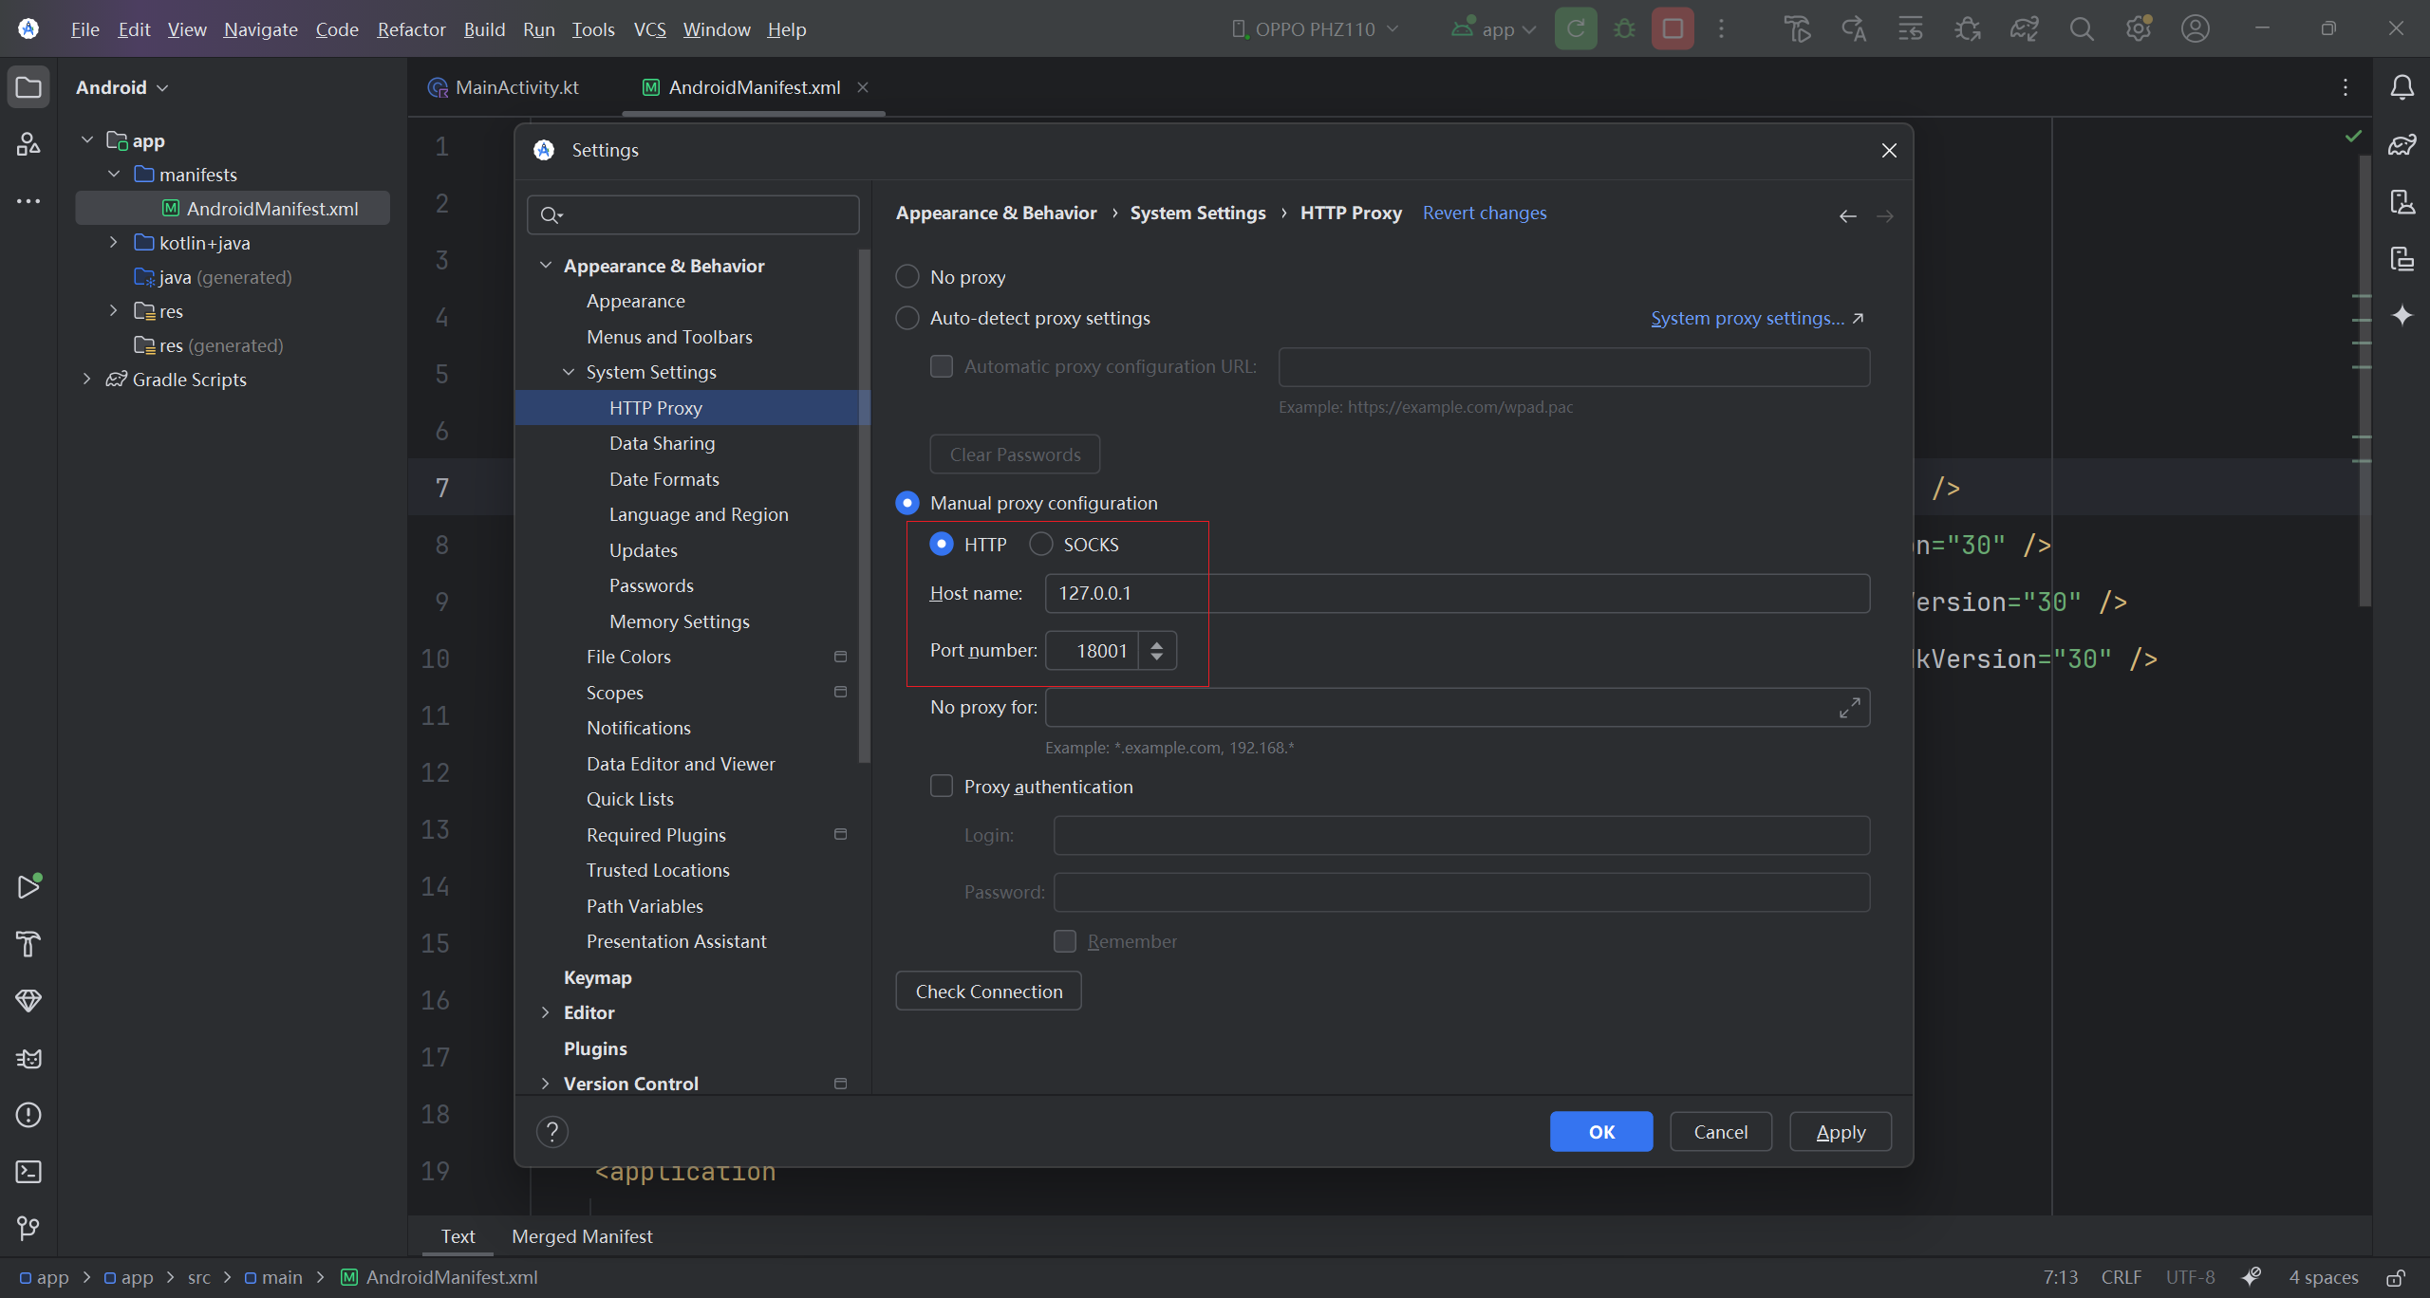Open Terminal tool window in left sidebar
The height and width of the screenshot is (1298, 2430).
28,1172
